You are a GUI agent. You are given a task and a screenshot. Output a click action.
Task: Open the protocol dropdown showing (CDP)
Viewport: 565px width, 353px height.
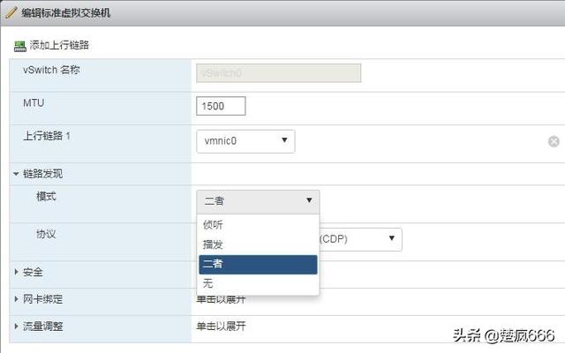[361, 239]
